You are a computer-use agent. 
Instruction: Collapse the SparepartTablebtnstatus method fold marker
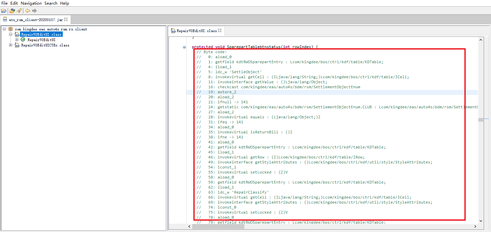click(184, 47)
